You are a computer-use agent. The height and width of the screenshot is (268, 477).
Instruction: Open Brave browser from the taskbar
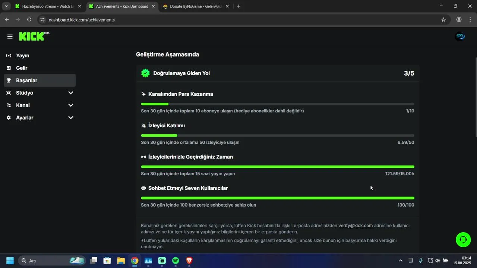[189, 261]
